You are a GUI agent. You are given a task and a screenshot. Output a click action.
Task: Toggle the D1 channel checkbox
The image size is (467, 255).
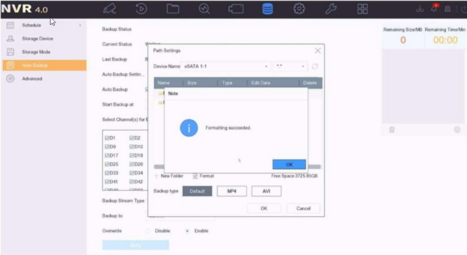point(107,138)
